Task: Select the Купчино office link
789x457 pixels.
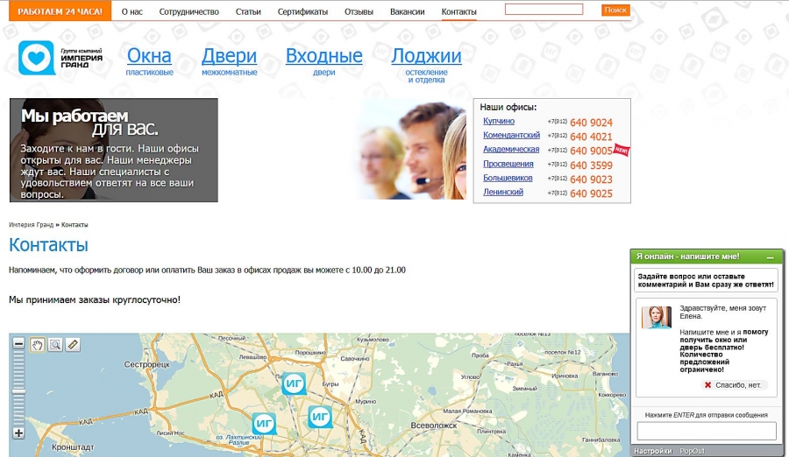Action: tap(499, 121)
